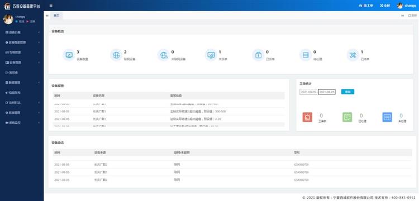Select the 首页 tab
This screenshot has height=201, width=419.
click(56, 16)
